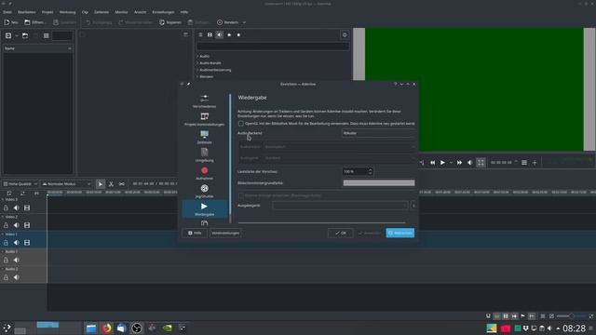Click the Öffnen toolbar button
The height and width of the screenshot is (335, 596).
[34, 22]
